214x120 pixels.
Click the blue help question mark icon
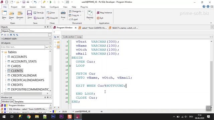pyautogui.click(x=204, y=7)
